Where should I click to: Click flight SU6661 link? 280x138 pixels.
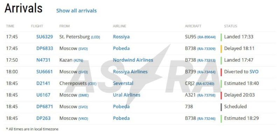coord(44,72)
